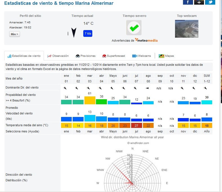
Task: Click January dominant wind direction arrow
Action: point(65,88)
